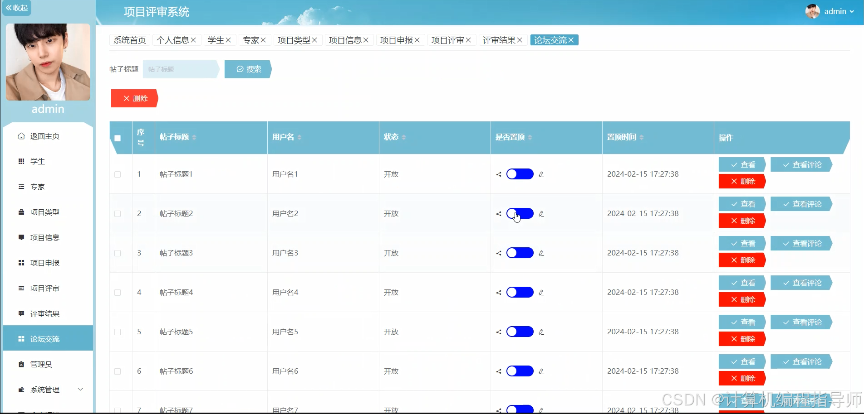Viewport: 864px width, 414px height.
Task: Check the checkbox for row 4
Action: point(118,293)
